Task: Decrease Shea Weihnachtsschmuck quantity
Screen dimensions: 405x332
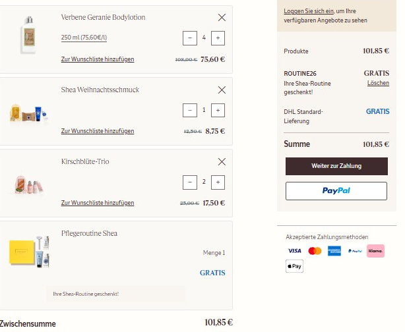Action: click(x=190, y=110)
